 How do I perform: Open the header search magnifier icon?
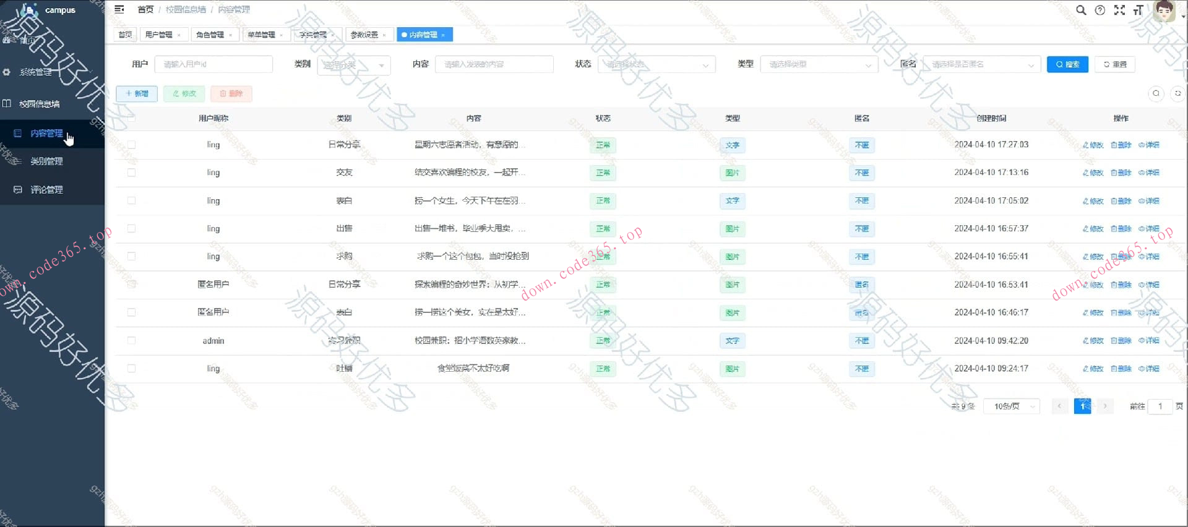(1081, 10)
